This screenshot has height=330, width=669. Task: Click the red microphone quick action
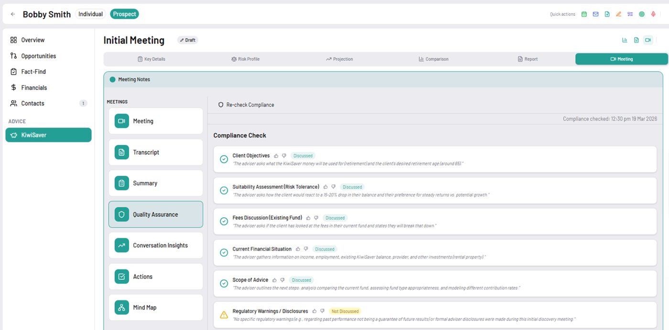pos(653,14)
